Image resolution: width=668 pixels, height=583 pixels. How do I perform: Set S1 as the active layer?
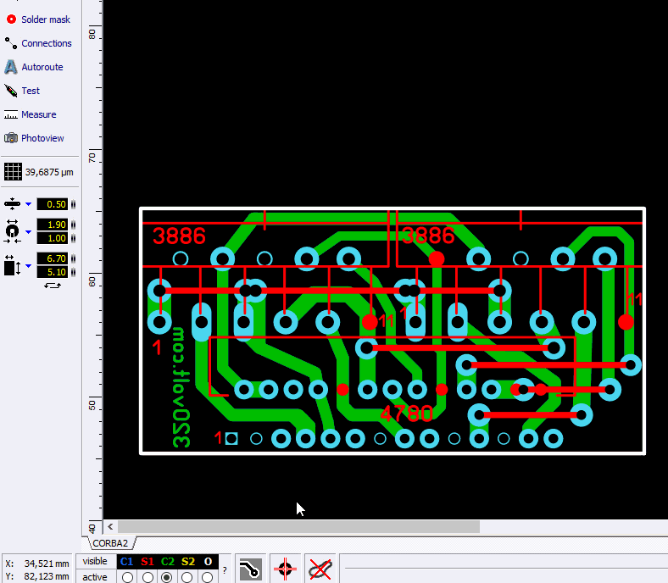pyautogui.click(x=148, y=577)
